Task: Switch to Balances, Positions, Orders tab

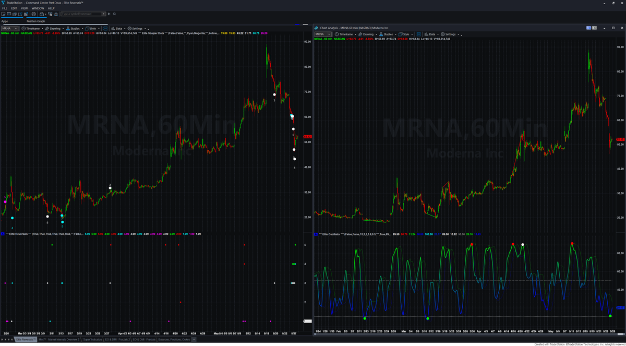Action: 174,340
